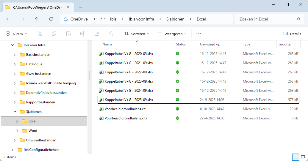
Task: Click the forward navigation arrow
Action: pyautogui.click(x=23, y=19)
